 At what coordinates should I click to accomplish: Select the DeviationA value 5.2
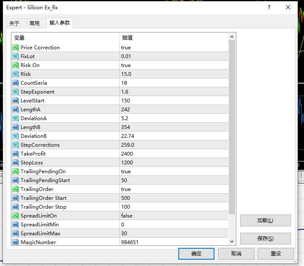[x=124, y=118]
